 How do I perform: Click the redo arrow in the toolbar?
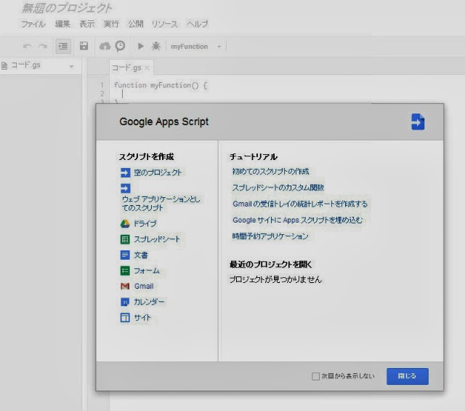tap(43, 47)
